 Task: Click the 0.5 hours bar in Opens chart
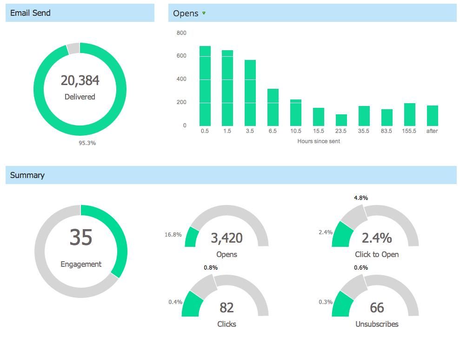205,86
